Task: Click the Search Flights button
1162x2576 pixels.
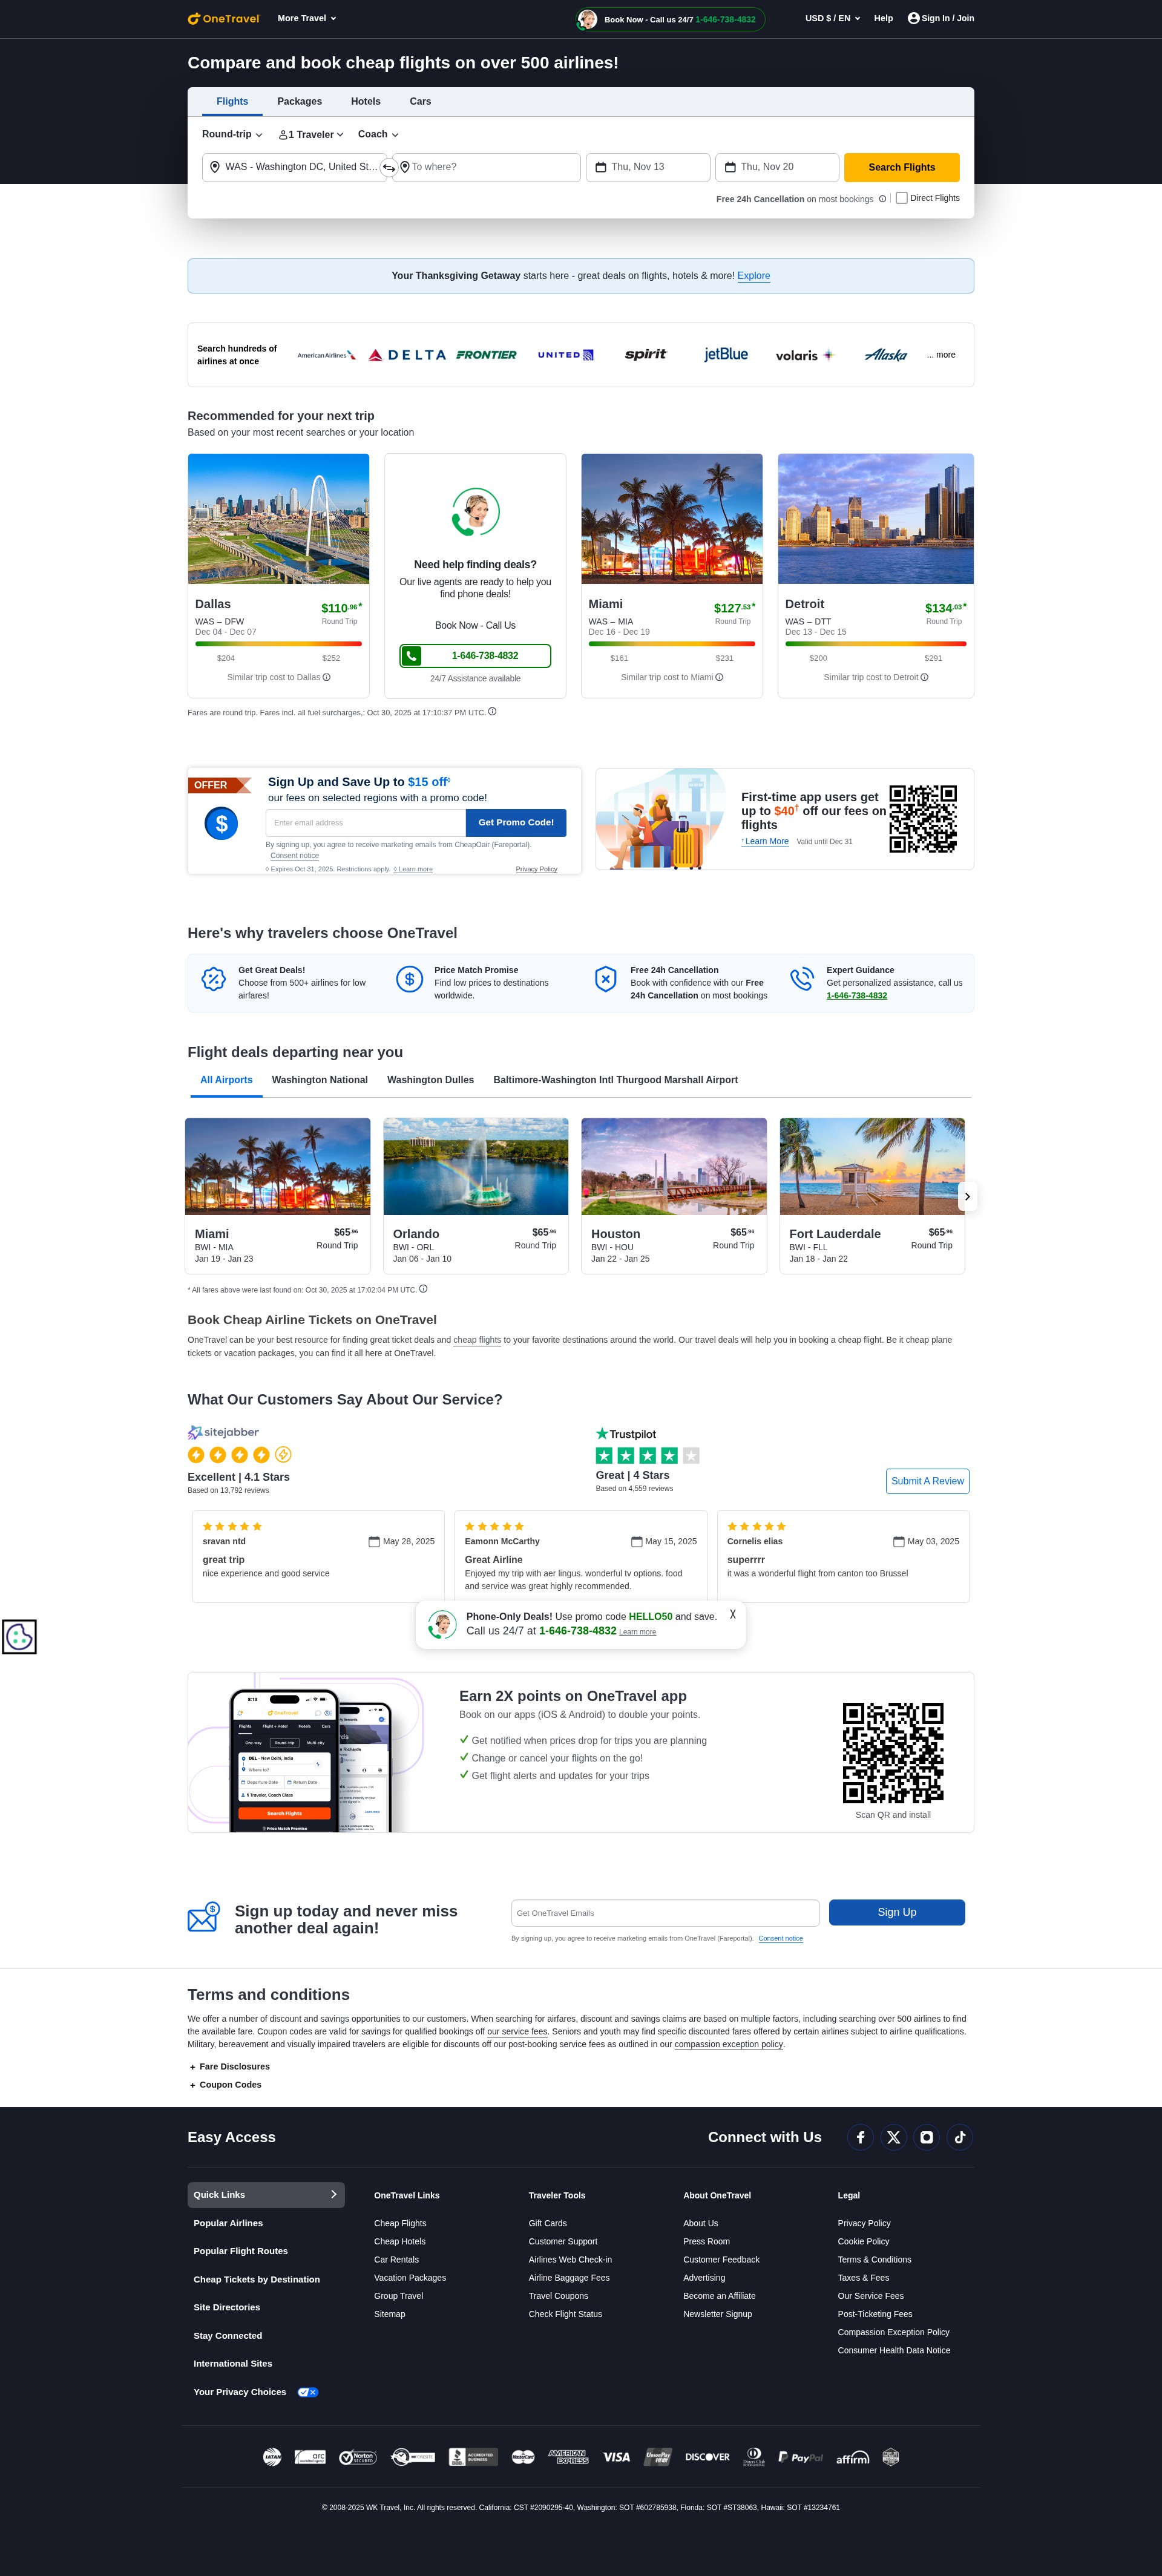Action: 902,167
